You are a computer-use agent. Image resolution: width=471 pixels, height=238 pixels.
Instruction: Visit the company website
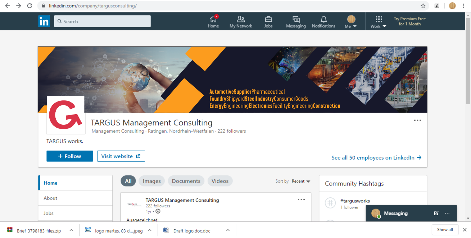[121, 156]
